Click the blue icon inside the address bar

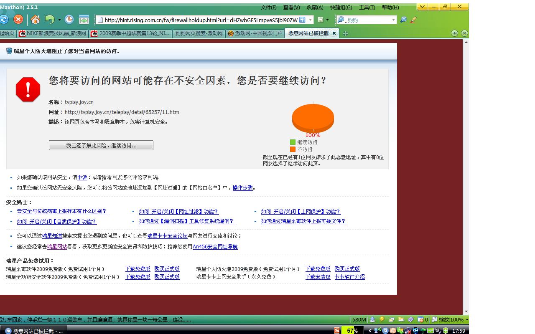(x=302, y=20)
